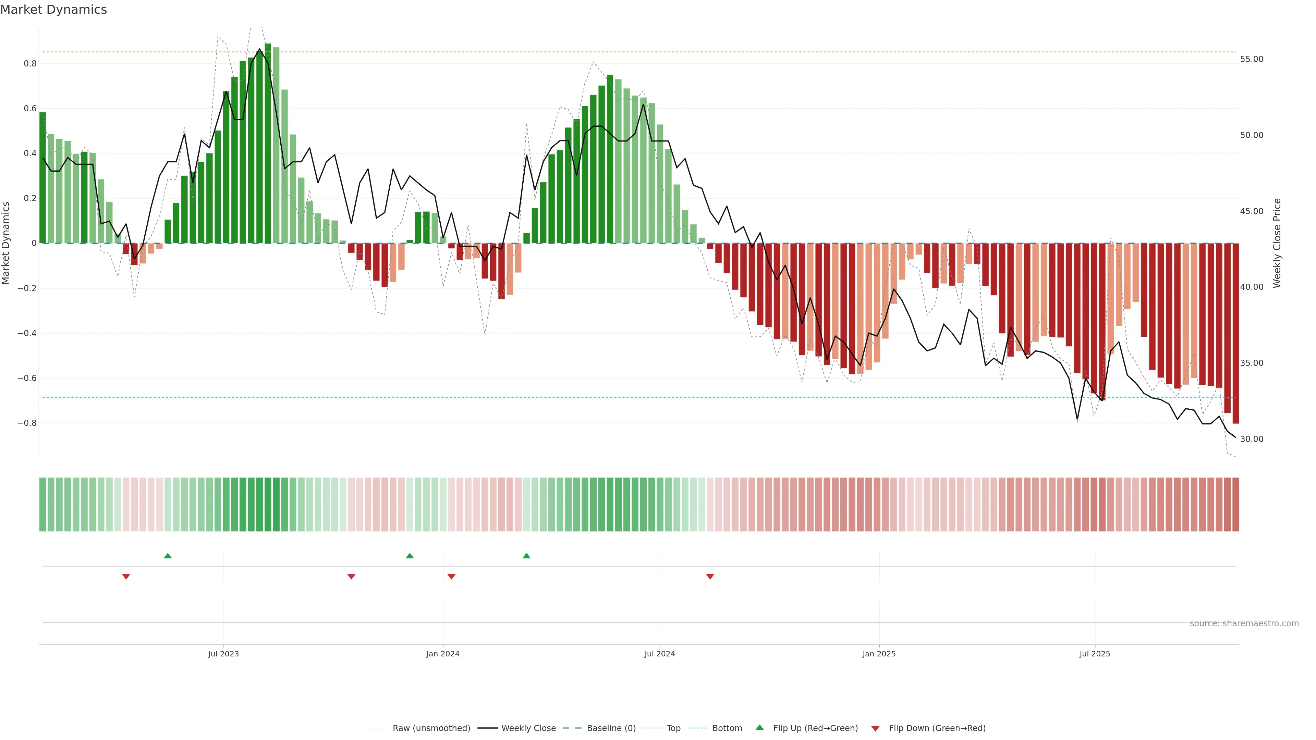Click the green triangle icon in the legend
This screenshot has width=1316, height=740.
(760, 727)
